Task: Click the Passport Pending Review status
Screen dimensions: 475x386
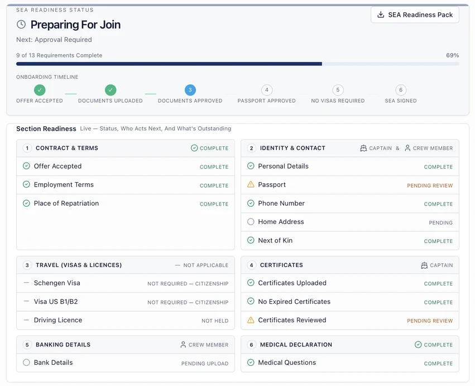Action: [430, 185]
